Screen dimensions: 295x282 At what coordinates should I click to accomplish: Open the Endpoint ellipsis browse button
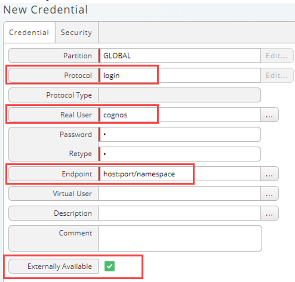click(x=270, y=174)
